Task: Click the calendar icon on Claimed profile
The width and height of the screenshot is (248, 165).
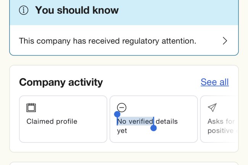Action: point(31,107)
